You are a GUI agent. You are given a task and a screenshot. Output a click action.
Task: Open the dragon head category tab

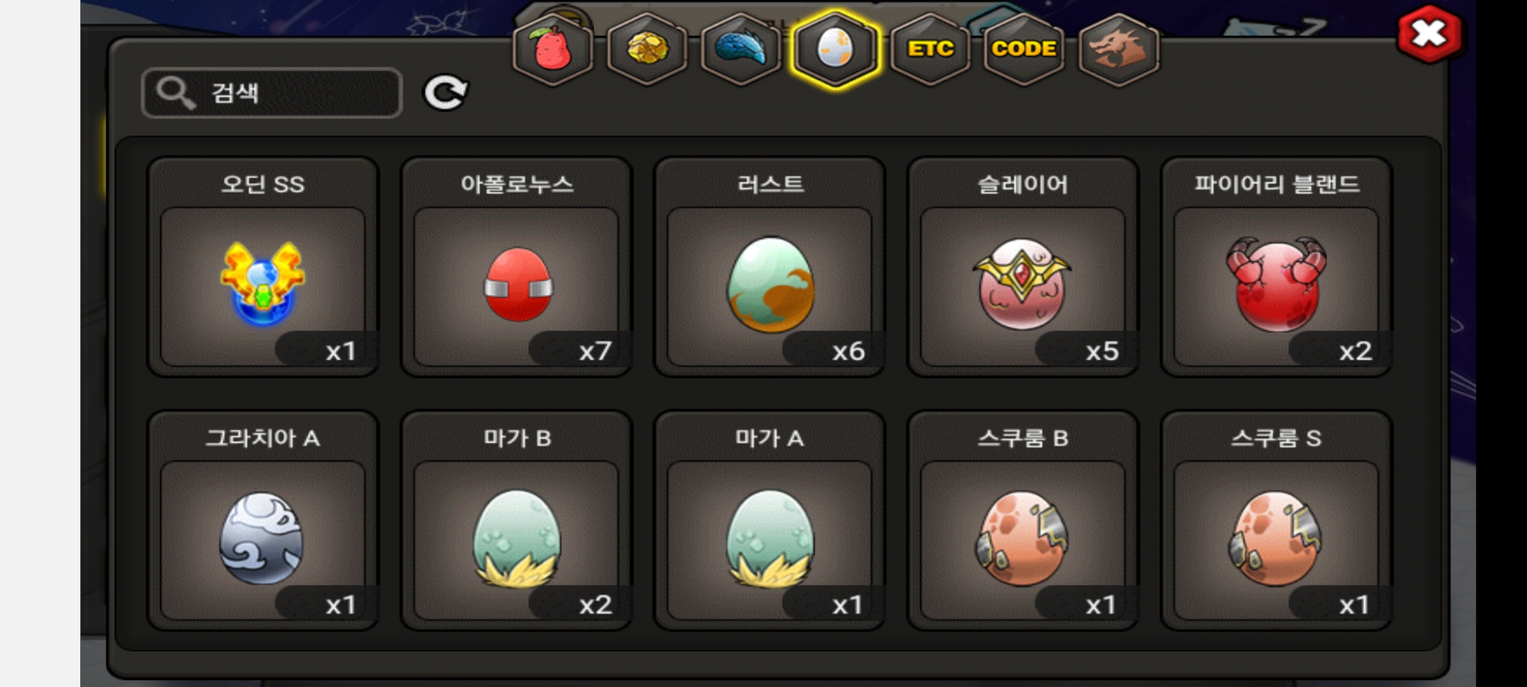[x=1119, y=50]
